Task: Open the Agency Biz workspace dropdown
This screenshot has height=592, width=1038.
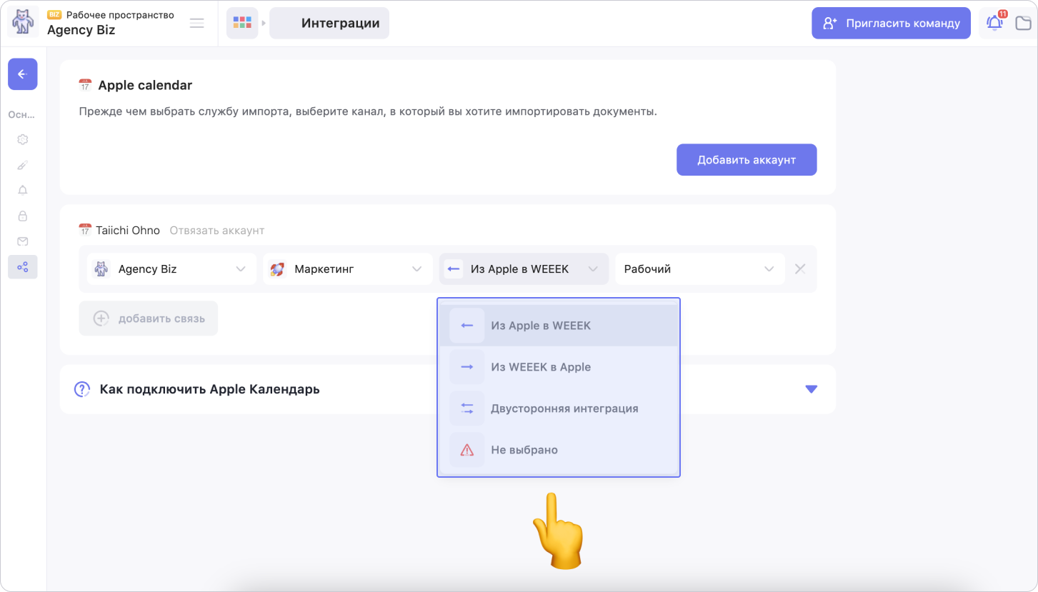Action: [171, 269]
